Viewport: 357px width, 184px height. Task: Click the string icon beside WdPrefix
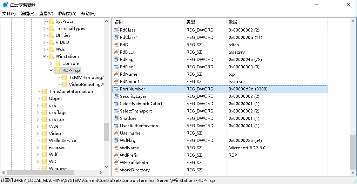point(116,155)
